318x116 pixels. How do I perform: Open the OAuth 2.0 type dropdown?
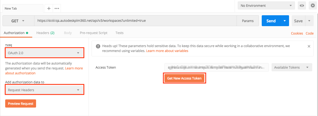tap(45, 53)
